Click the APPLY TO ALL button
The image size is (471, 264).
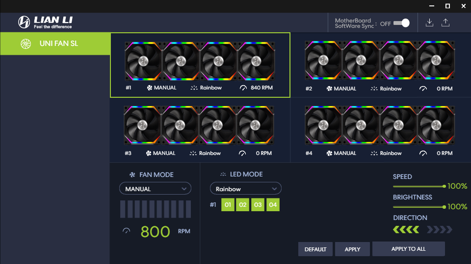tap(409, 249)
